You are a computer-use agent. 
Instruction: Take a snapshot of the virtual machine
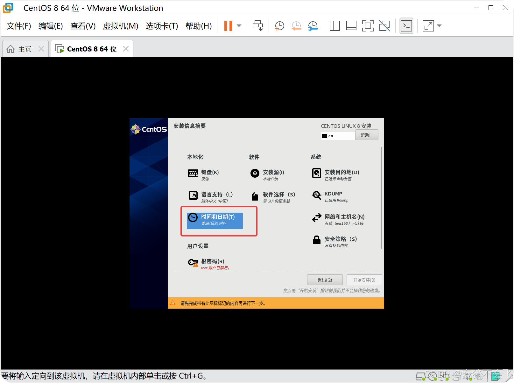279,26
